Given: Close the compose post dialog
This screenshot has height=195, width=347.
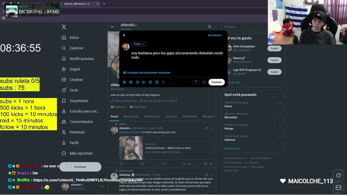Looking at the screenshot, I should [124, 35].
